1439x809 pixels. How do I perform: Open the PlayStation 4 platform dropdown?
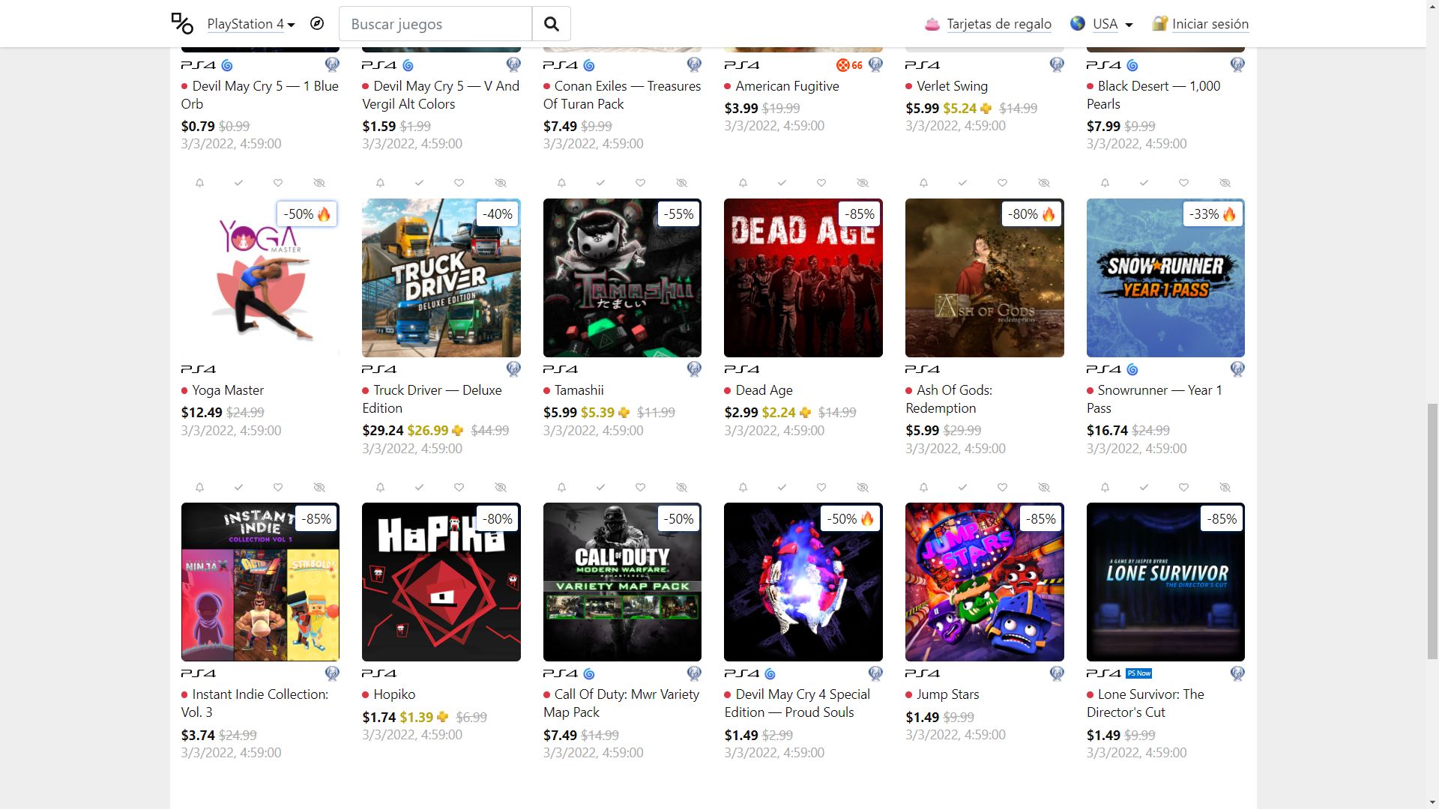point(251,24)
